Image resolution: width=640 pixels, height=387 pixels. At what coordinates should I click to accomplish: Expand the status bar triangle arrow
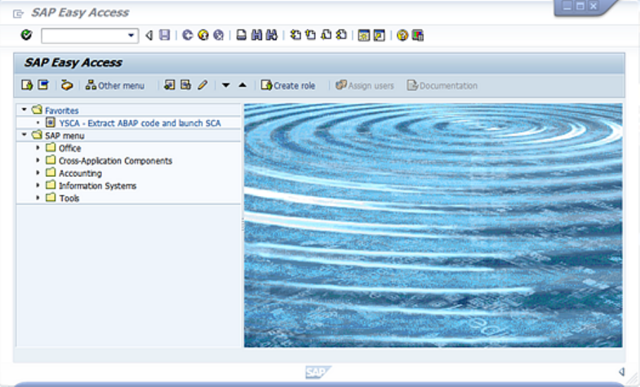[622, 372]
